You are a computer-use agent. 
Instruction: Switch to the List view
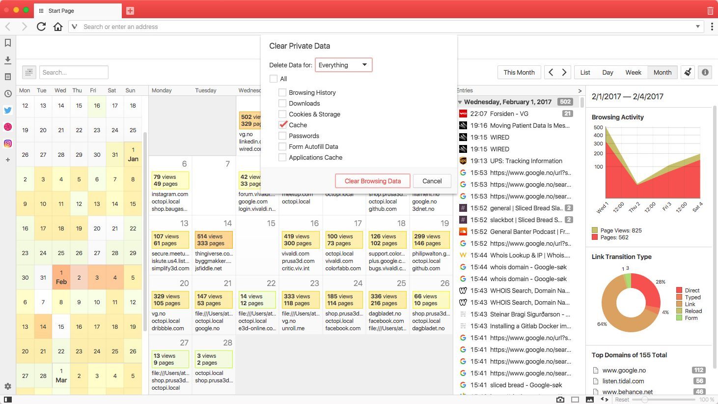tap(585, 72)
